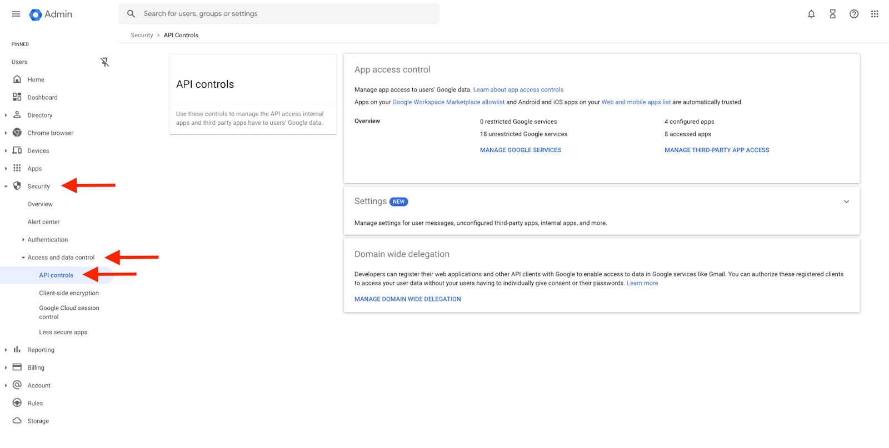Open Less secure apps
The width and height of the screenshot is (889, 448).
click(x=63, y=333)
